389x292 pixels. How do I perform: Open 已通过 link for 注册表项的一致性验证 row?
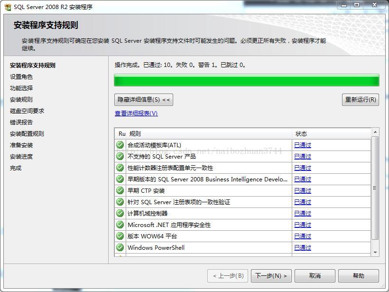pyautogui.click(x=302, y=202)
